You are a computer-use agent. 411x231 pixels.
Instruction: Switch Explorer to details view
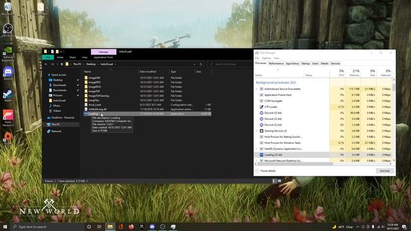tap(274, 181)
